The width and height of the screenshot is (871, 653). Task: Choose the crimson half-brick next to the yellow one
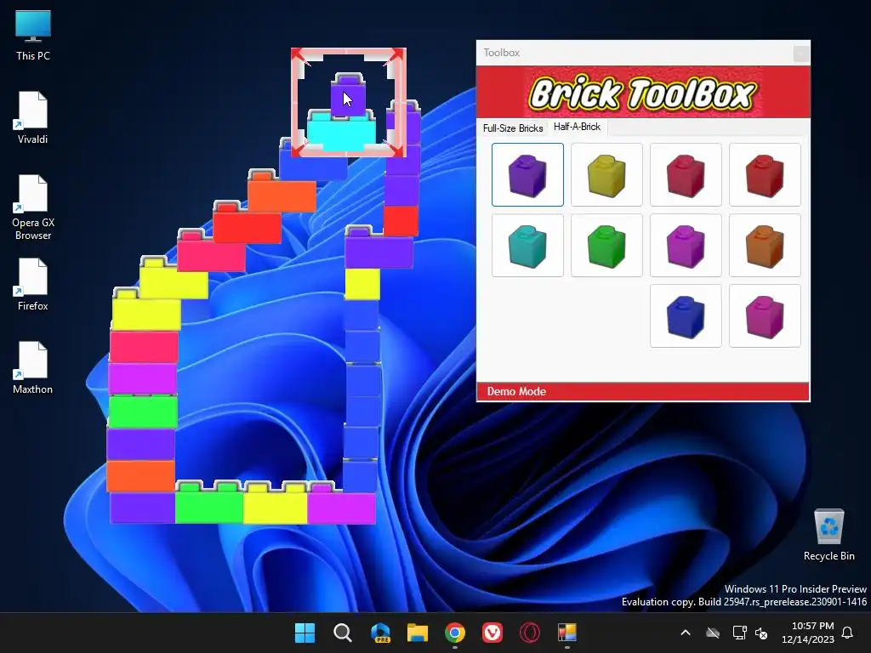[686, 175]
